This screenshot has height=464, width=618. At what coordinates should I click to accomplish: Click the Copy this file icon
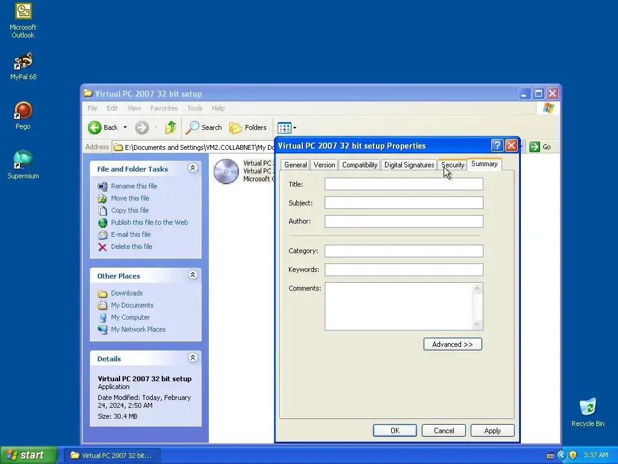coord(103,210)
